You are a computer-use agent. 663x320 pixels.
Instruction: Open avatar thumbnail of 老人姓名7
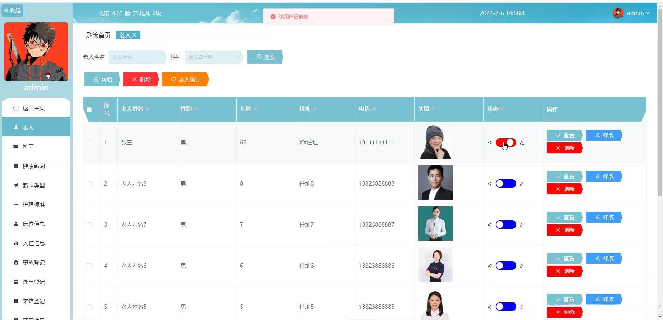(435, 223)
